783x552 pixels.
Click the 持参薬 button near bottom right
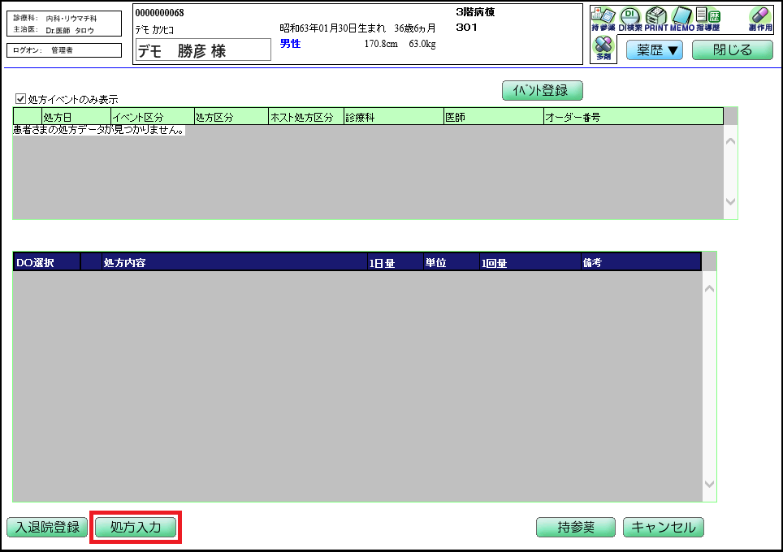click(x=575, y=527)
